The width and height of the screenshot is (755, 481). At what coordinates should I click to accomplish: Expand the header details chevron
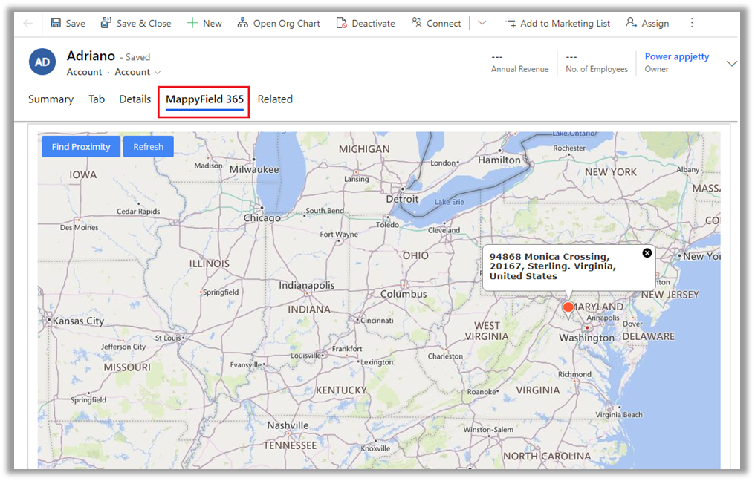pos(731,64)
